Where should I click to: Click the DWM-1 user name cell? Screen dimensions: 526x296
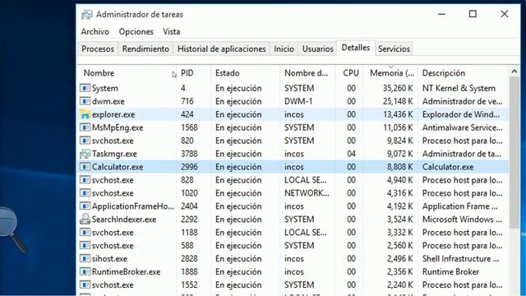298,101
